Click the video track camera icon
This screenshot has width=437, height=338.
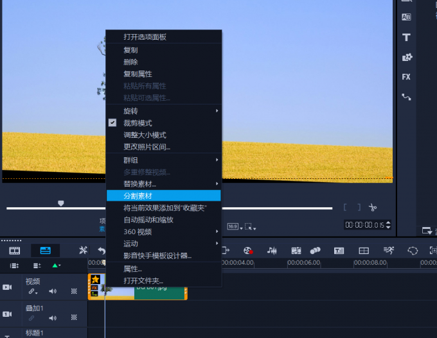pos(7,287)
